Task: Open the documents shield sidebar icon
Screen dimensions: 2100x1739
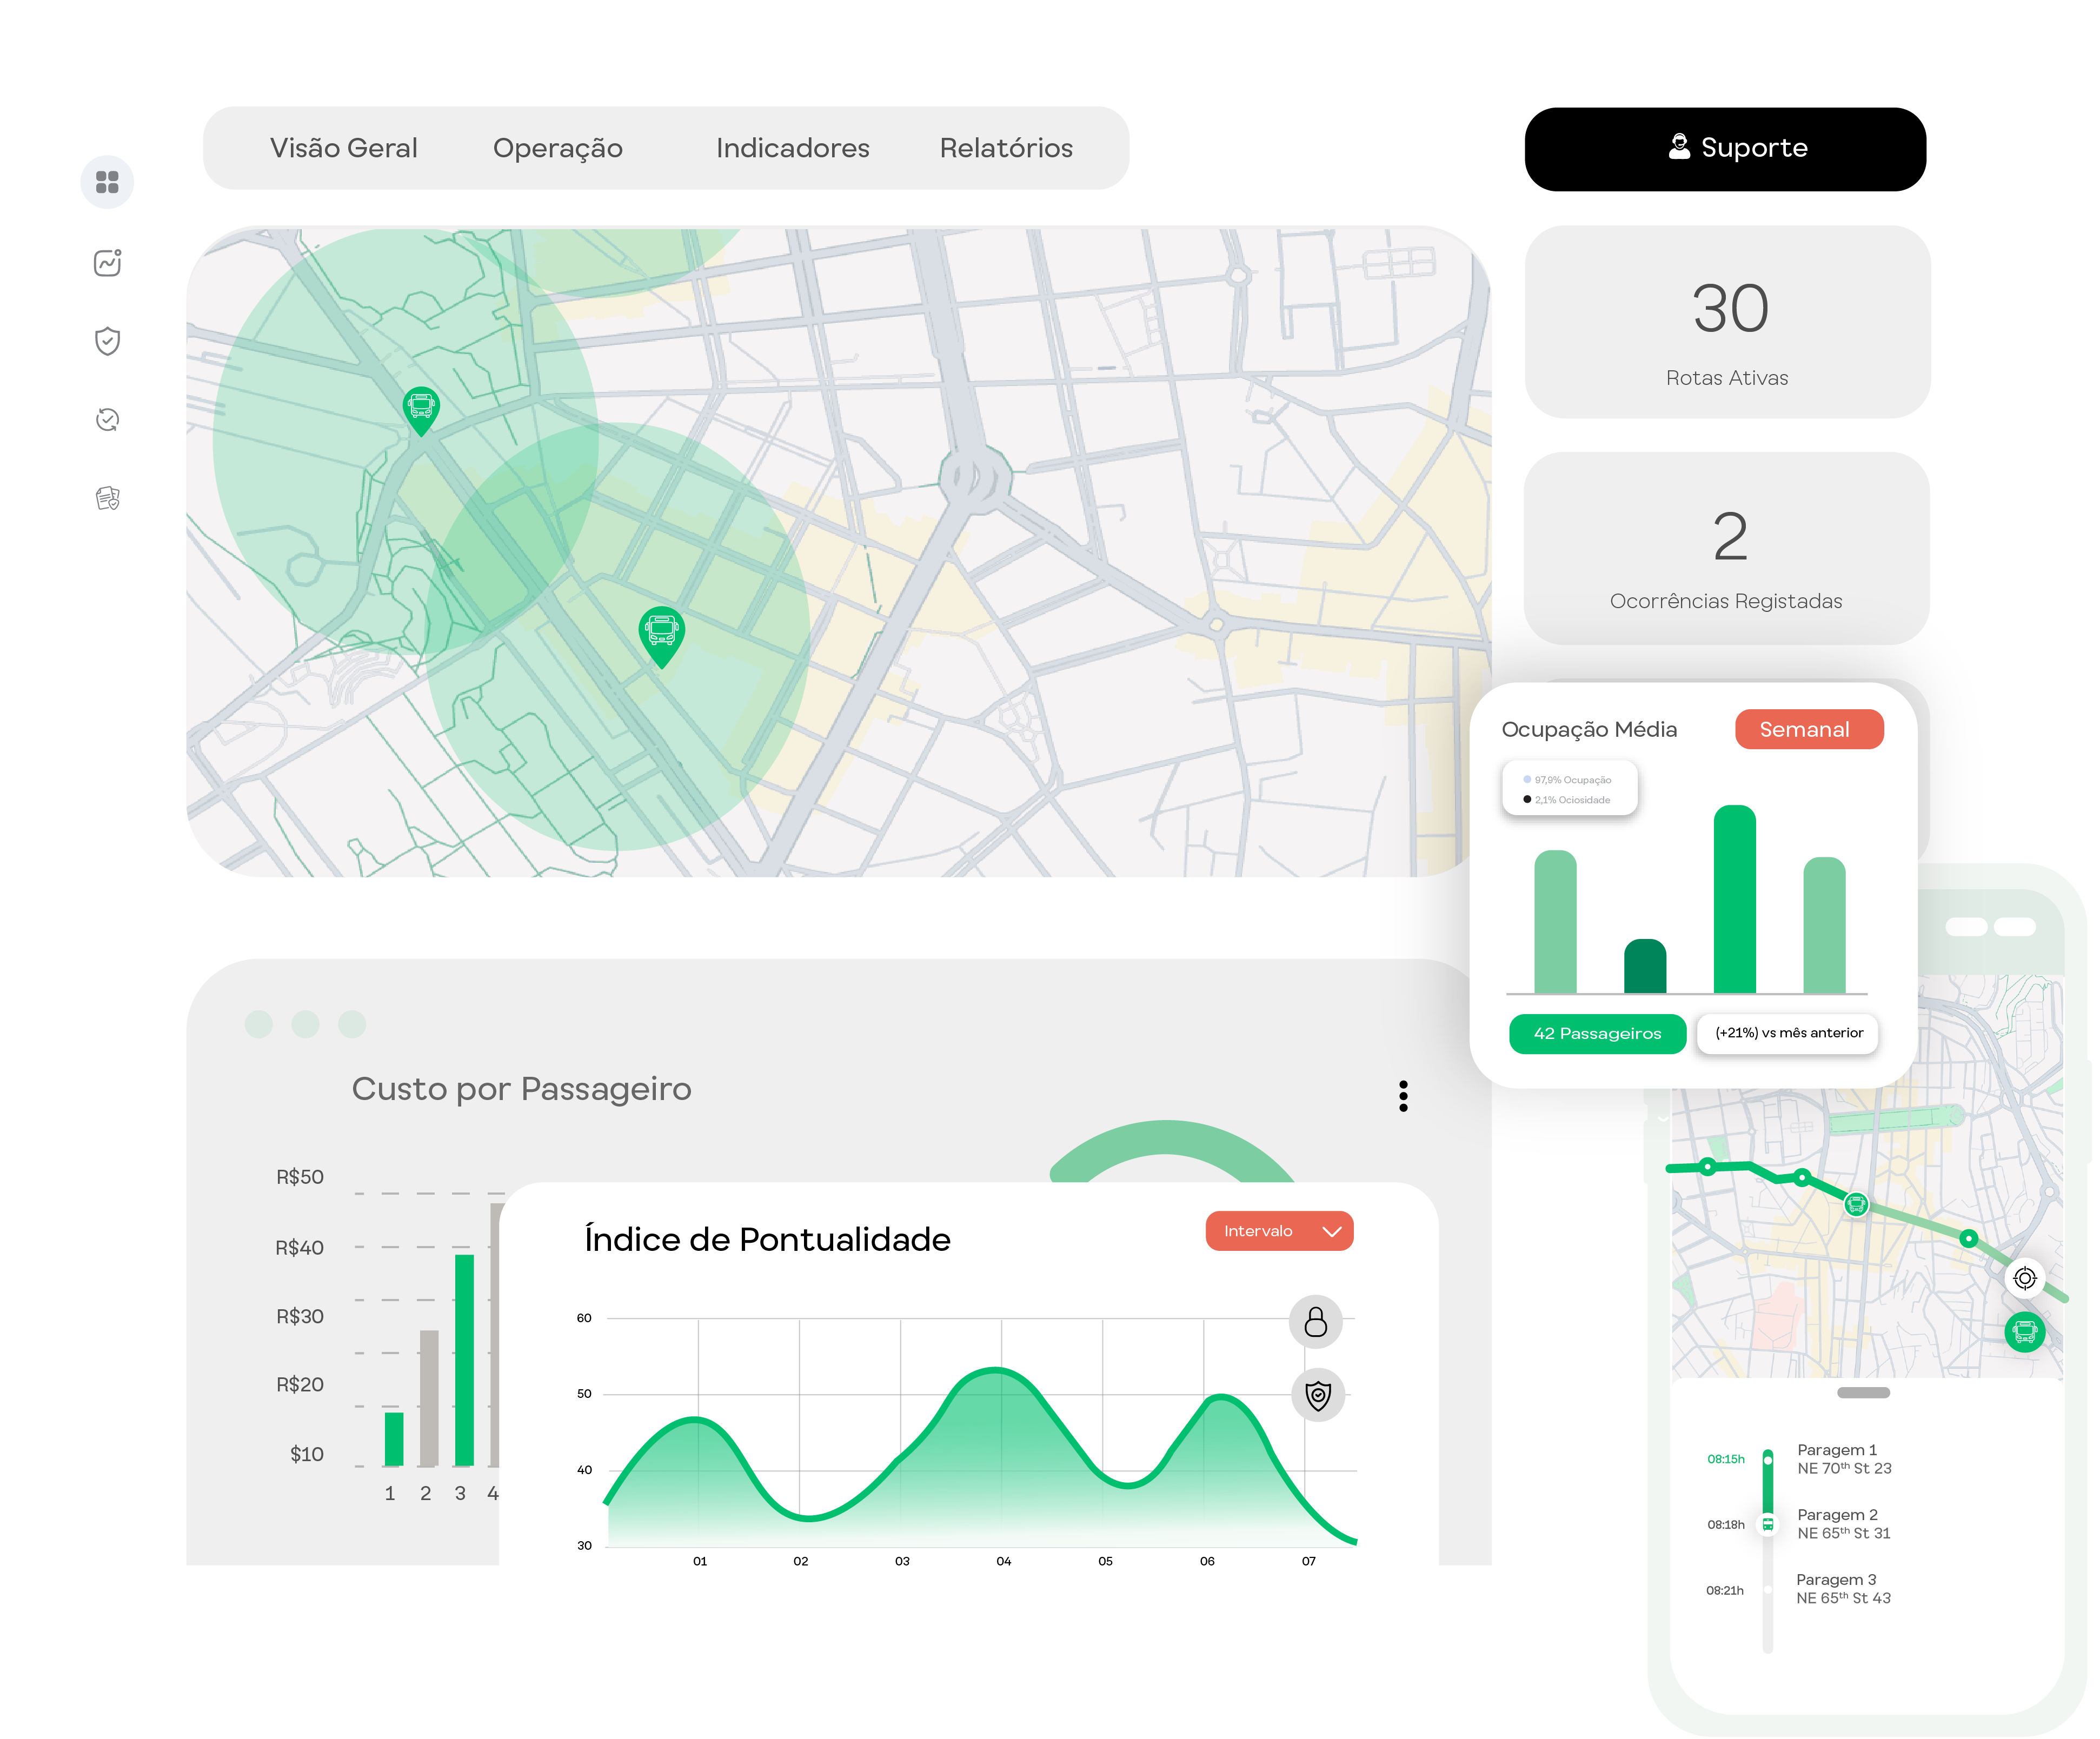Action: click(107, 497)
